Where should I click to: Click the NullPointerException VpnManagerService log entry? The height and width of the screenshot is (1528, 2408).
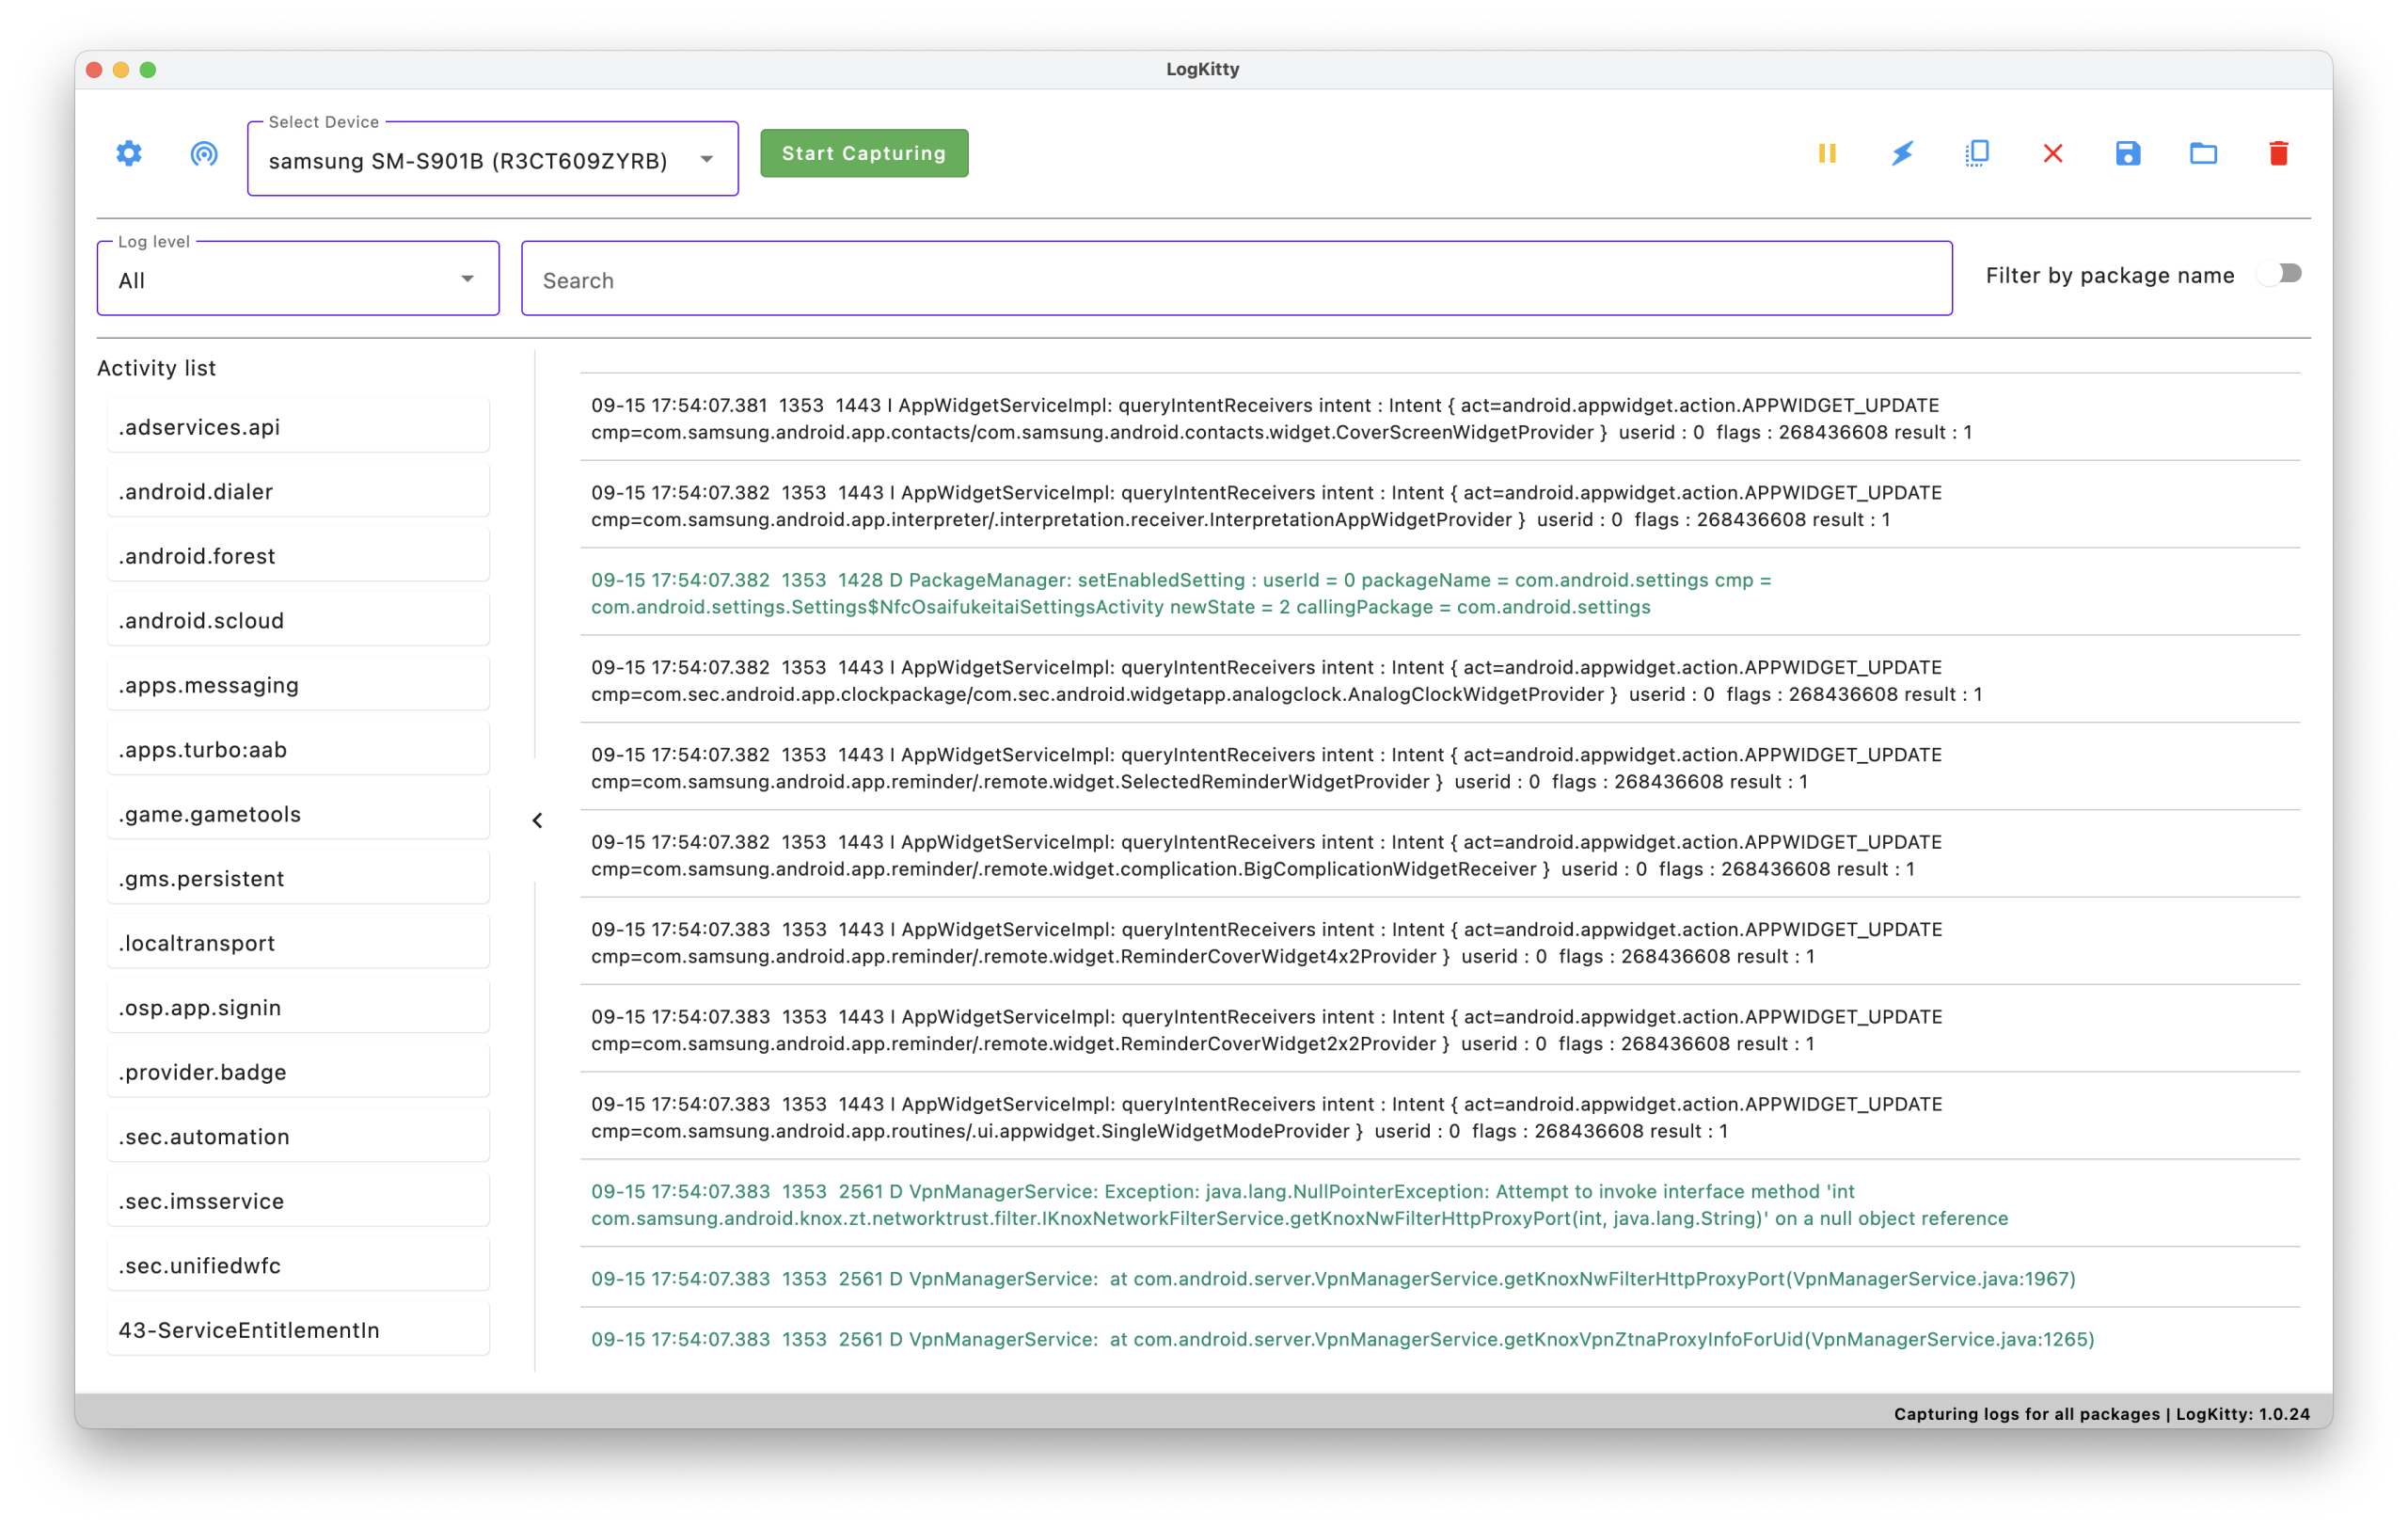click(x=1440, y=1204)
